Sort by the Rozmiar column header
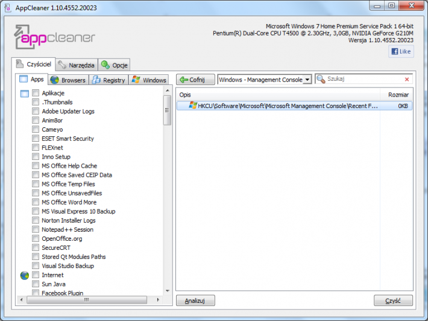 [x=396, y=95]
